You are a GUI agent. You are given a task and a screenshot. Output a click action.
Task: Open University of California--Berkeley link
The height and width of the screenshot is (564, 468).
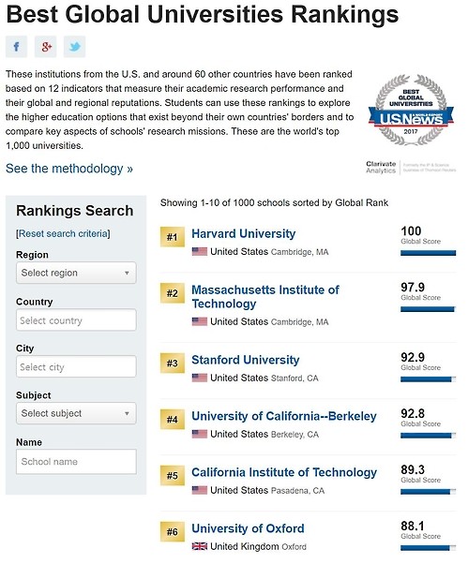click(x=283, y=416)
